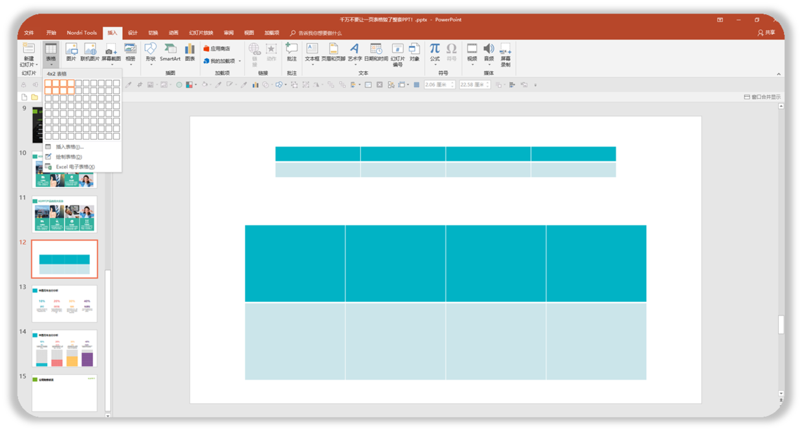Switch to the 幻灯片放映 tab

click(x=201, y=32)
